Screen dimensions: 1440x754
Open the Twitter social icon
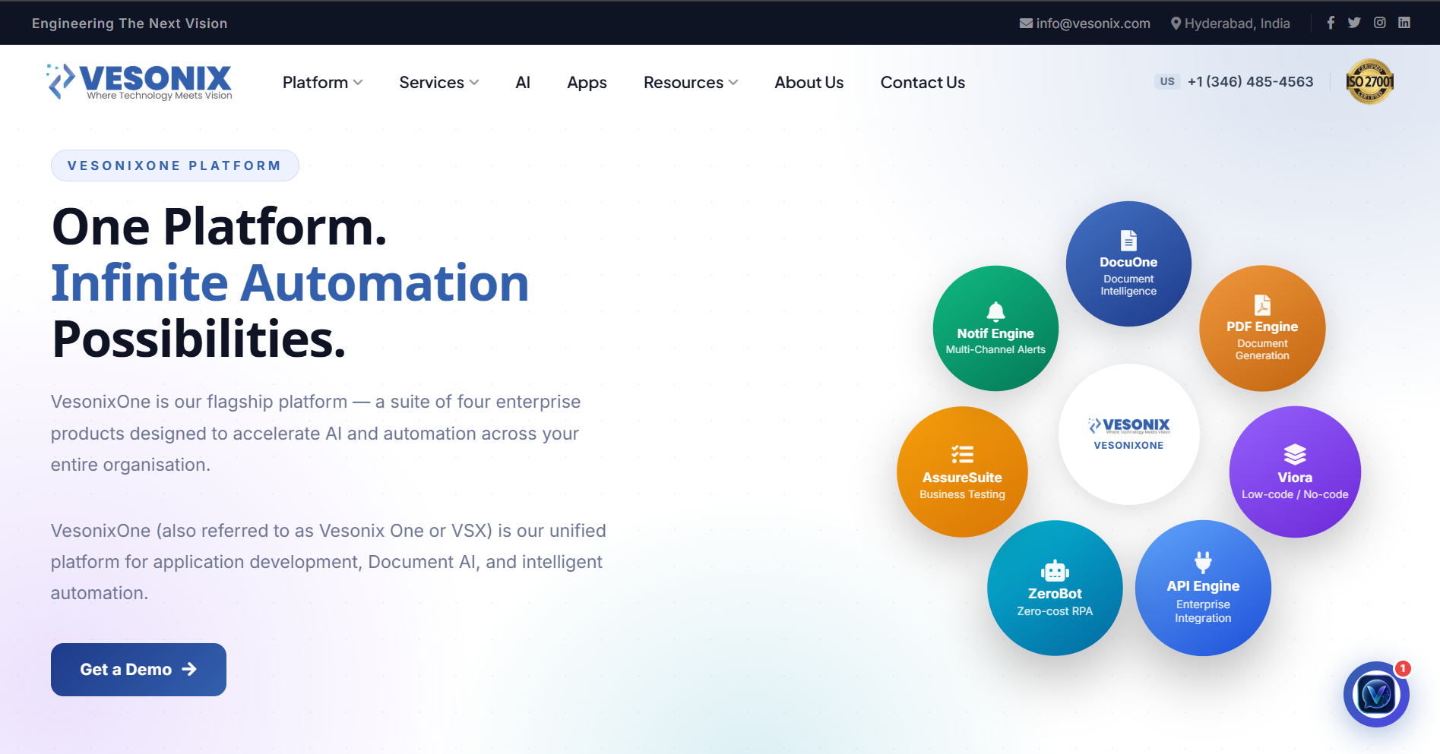1354,23
